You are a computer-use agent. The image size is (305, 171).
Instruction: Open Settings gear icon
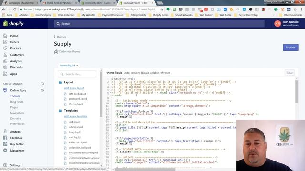point(5,165)
